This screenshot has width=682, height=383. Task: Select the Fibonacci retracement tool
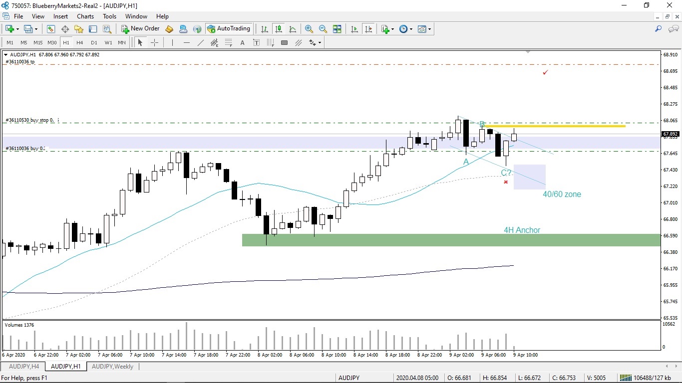tap(229, 43)
